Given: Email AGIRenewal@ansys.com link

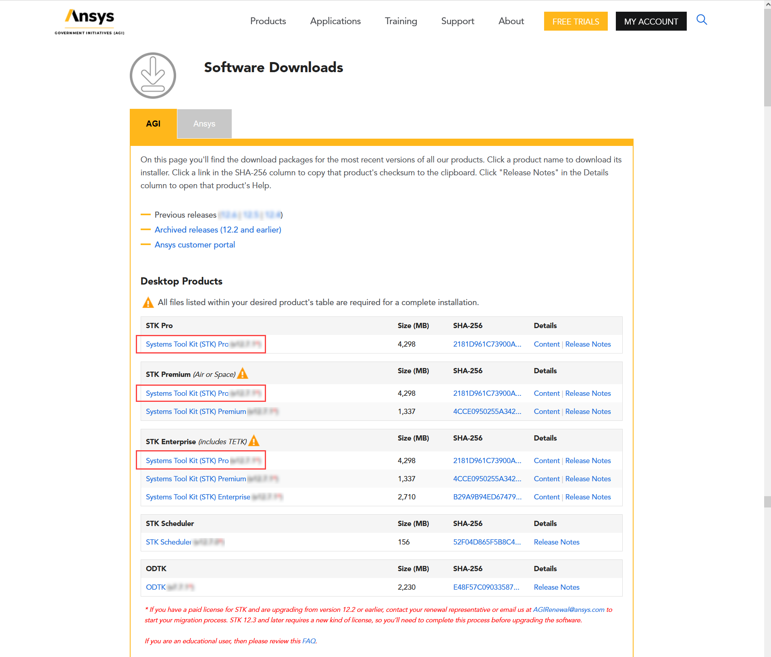Looking at the screenshot, I should [x=569, y=609].
